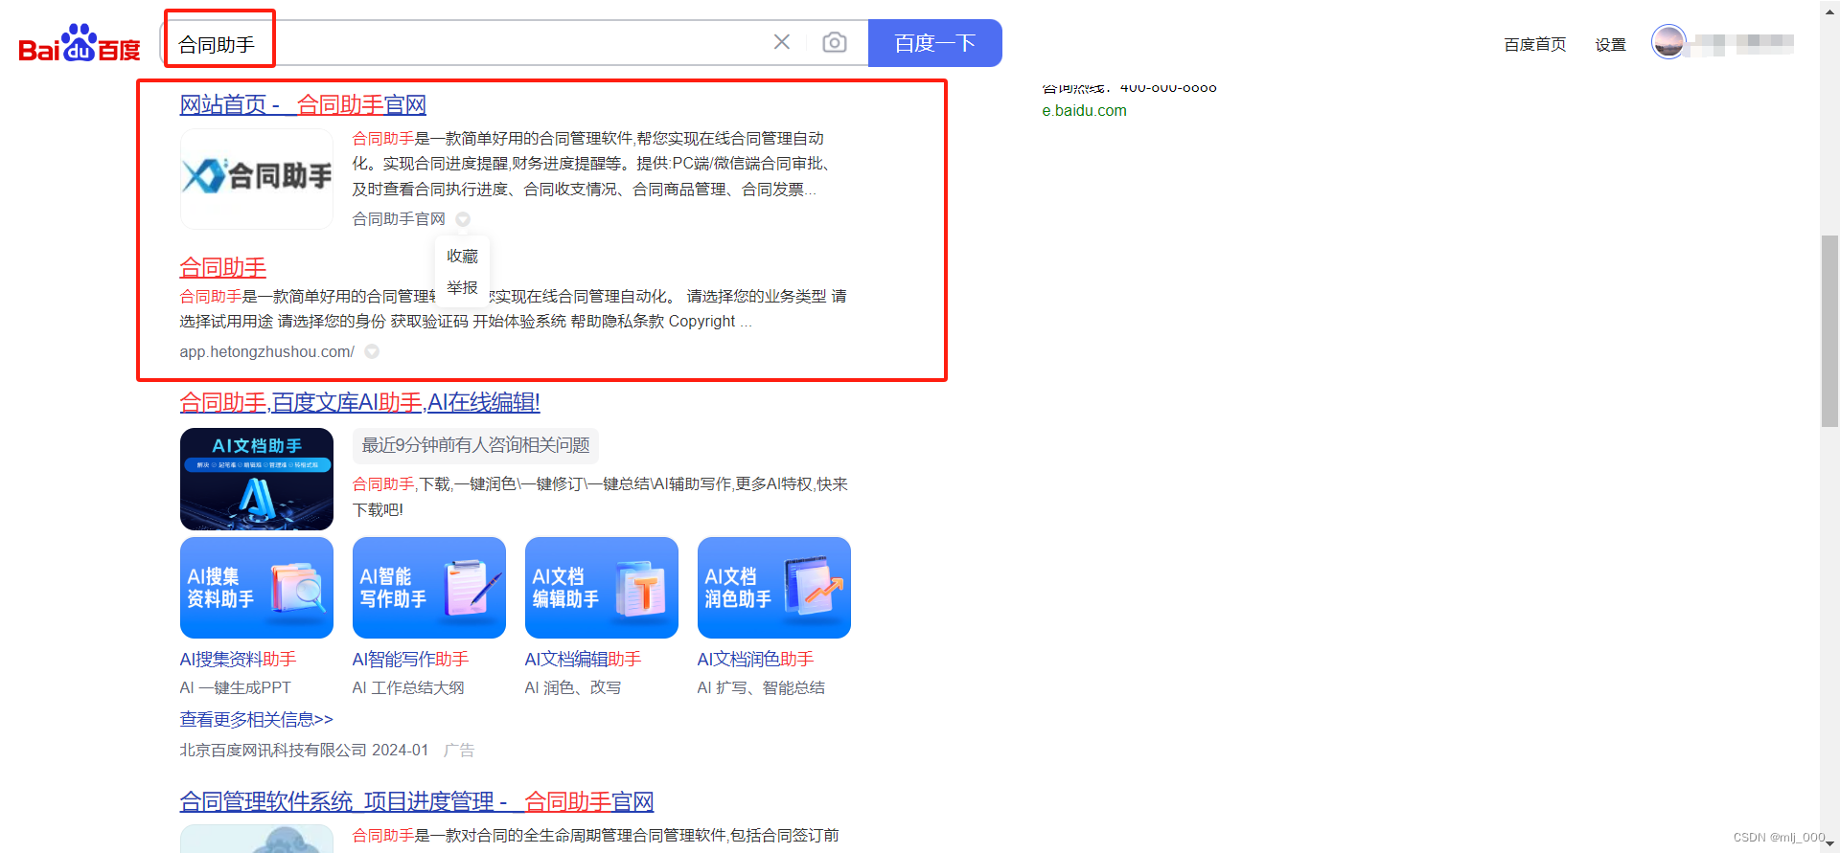Open the AI搜集资料助手 text link
The height and width of the screenshot is (853, 1840).
click(x=239, y=659)
